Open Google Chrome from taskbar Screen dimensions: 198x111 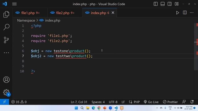[x=99, y=108]
